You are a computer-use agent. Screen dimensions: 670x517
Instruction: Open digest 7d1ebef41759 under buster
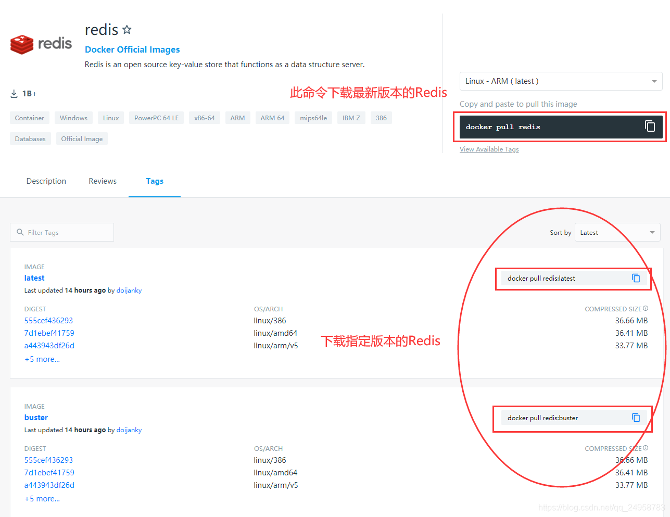[49, 473]
